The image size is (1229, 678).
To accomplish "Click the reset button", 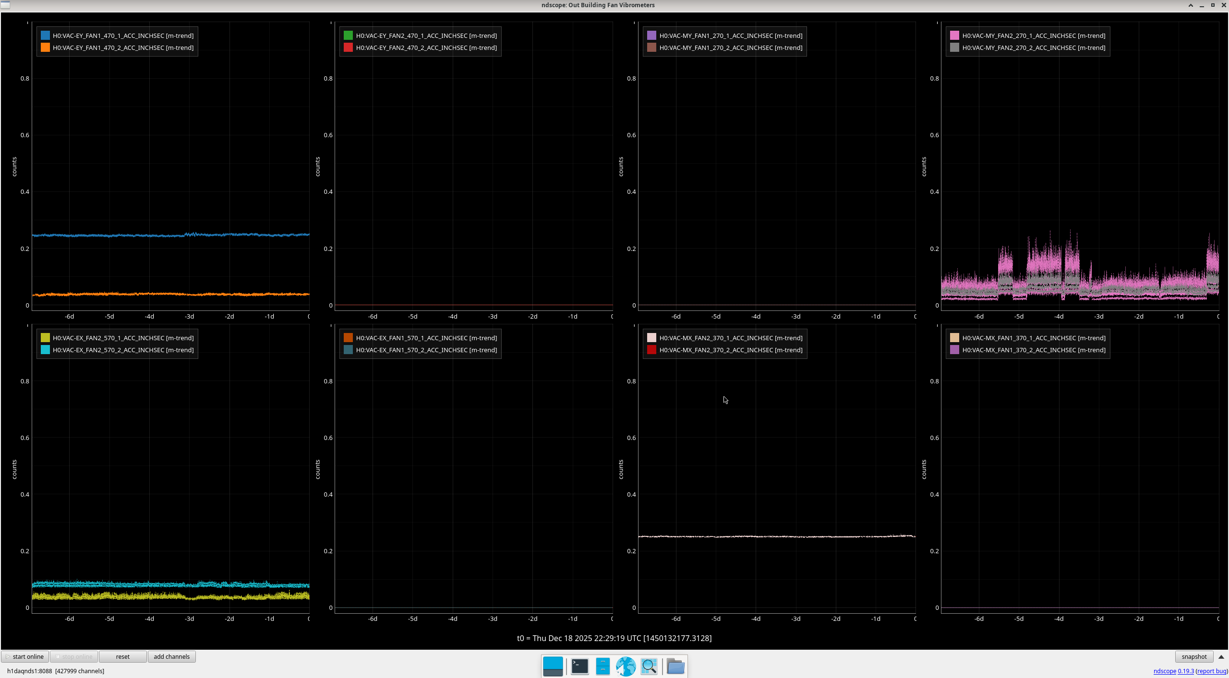I will 122,657.
